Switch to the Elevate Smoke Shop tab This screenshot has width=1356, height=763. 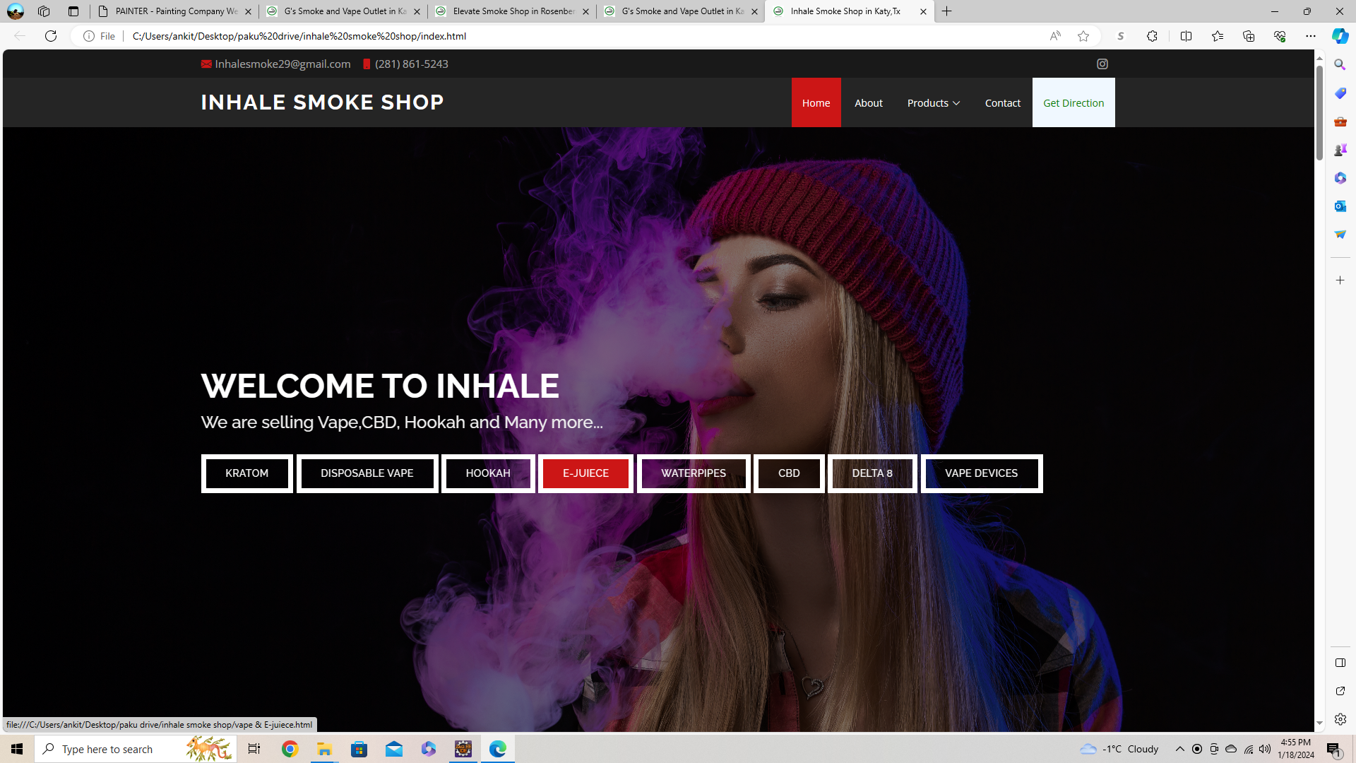coord(513,11)
